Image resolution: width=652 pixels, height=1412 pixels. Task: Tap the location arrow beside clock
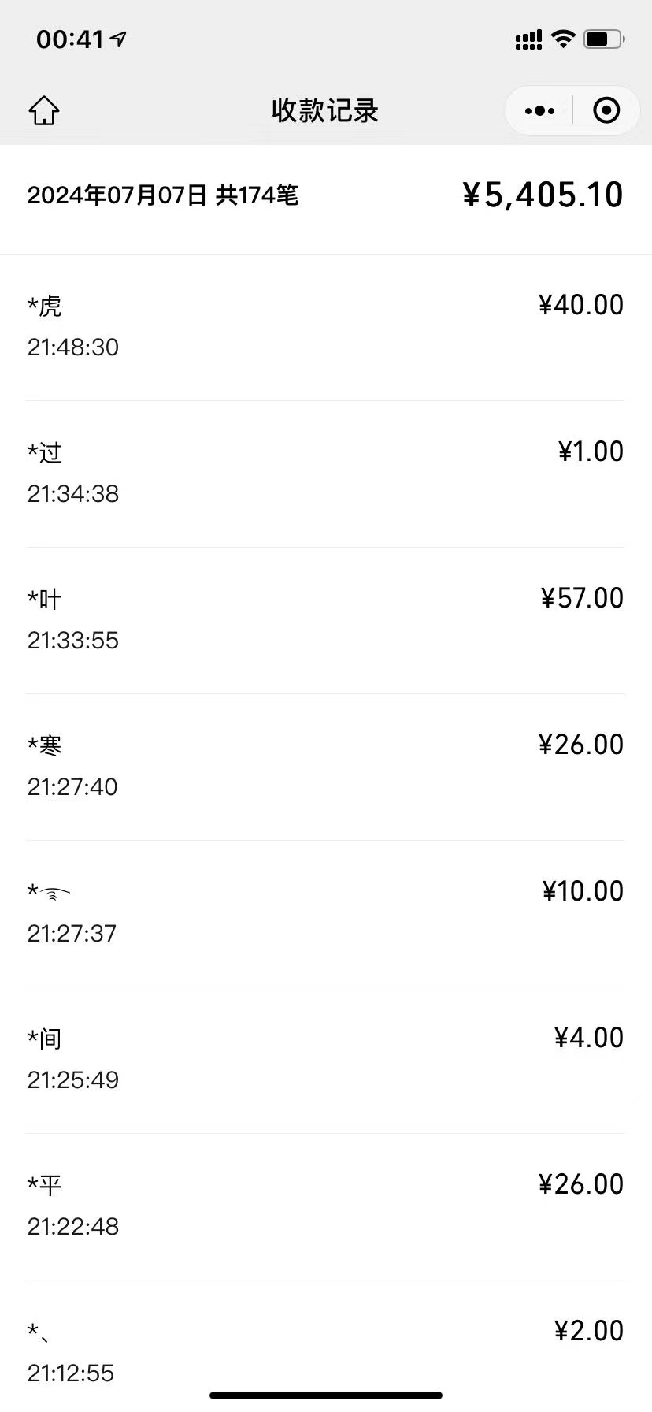tap(119, 39)
